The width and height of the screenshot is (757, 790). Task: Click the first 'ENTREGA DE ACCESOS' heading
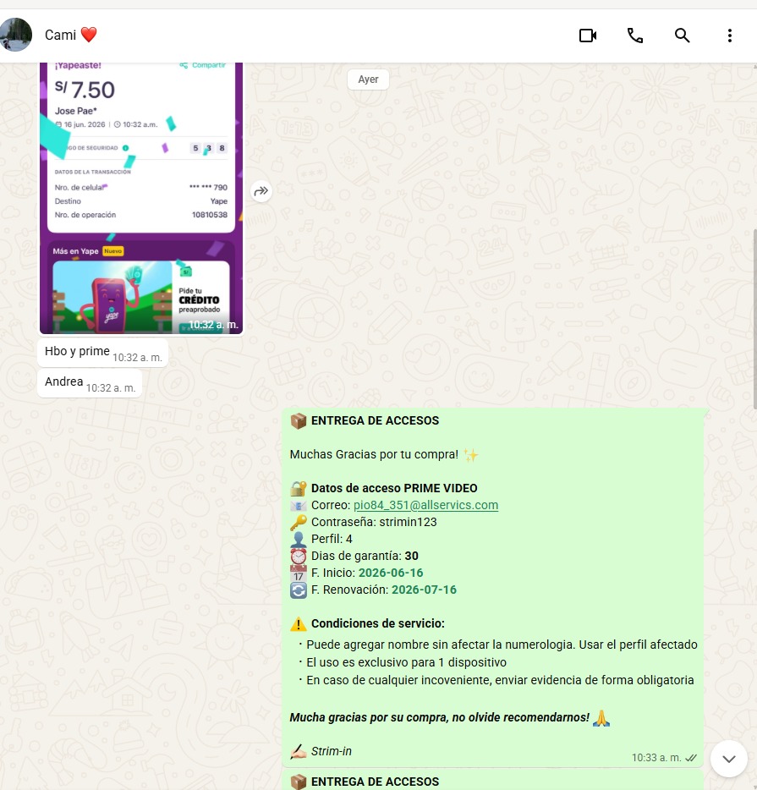[x=375, y=420]
